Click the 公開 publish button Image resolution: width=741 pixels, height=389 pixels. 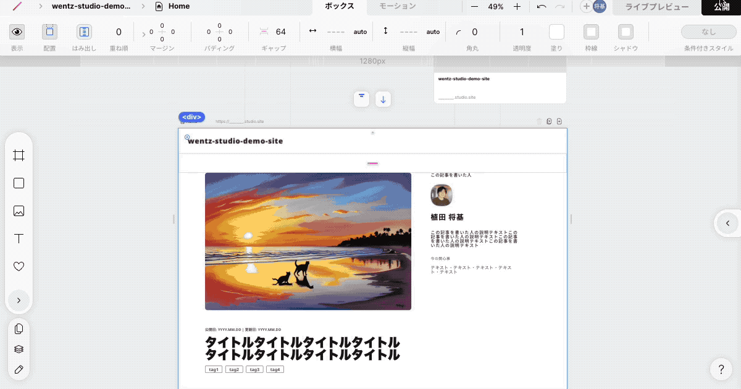(721, 7)
